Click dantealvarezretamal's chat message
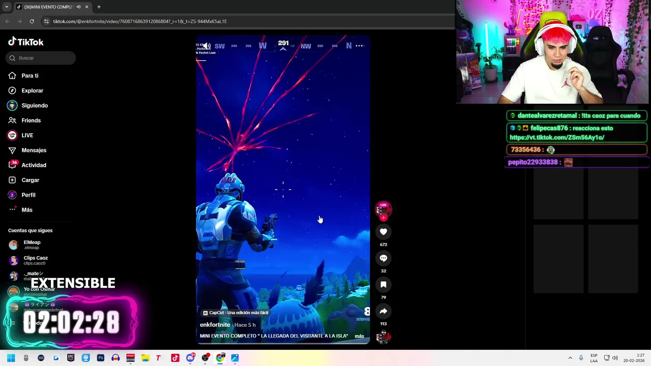 coord(577,115)
